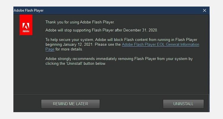The image size is (223, 119).
Task: Open the Adobe Flash Player EOL General Information link
Action: (x=161, y=45)
